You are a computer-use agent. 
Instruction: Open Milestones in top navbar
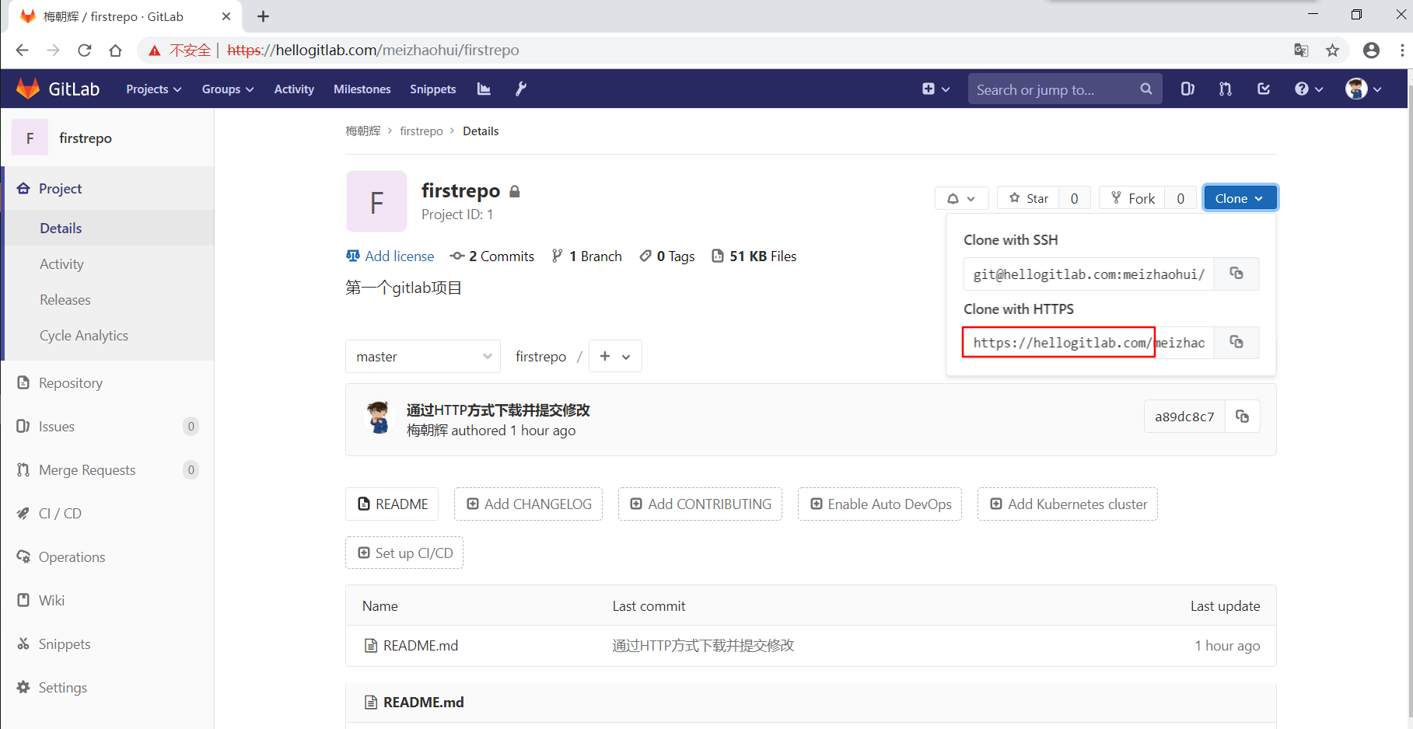(362, 89)
